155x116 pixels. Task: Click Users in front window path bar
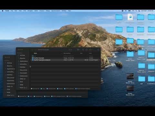point(43,89)
